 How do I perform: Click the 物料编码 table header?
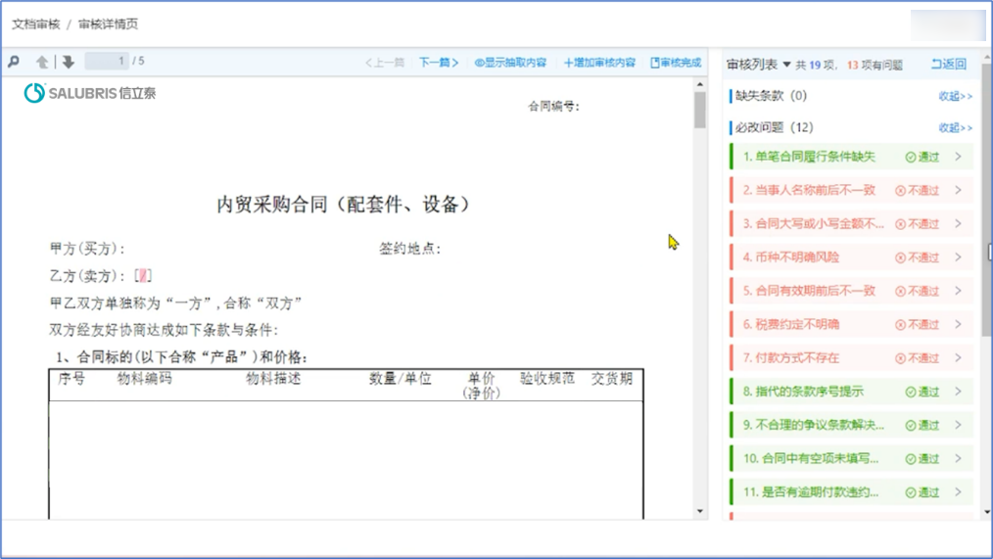[144, 379]
